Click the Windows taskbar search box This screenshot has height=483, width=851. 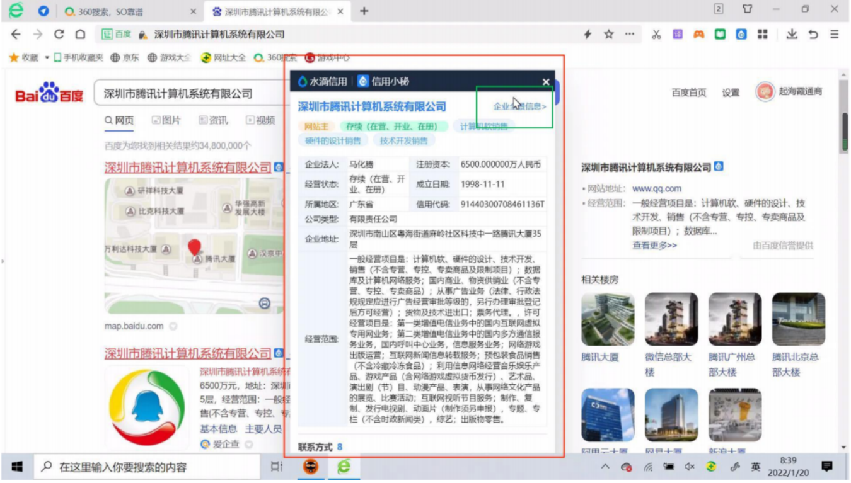(146, 467)
